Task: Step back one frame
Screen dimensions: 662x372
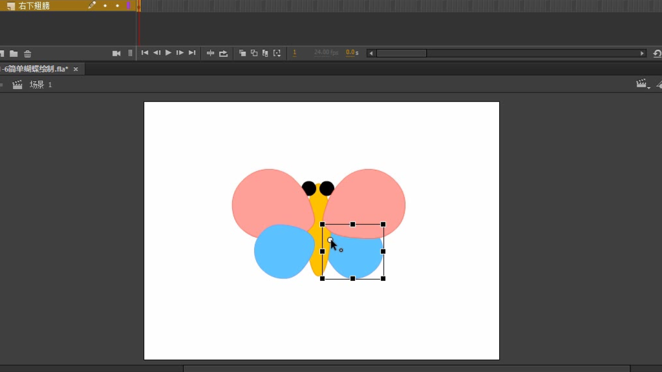Action: click(156, 53)
